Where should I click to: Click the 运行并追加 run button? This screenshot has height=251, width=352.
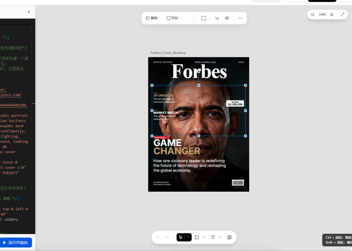click(x=16, y=243)
